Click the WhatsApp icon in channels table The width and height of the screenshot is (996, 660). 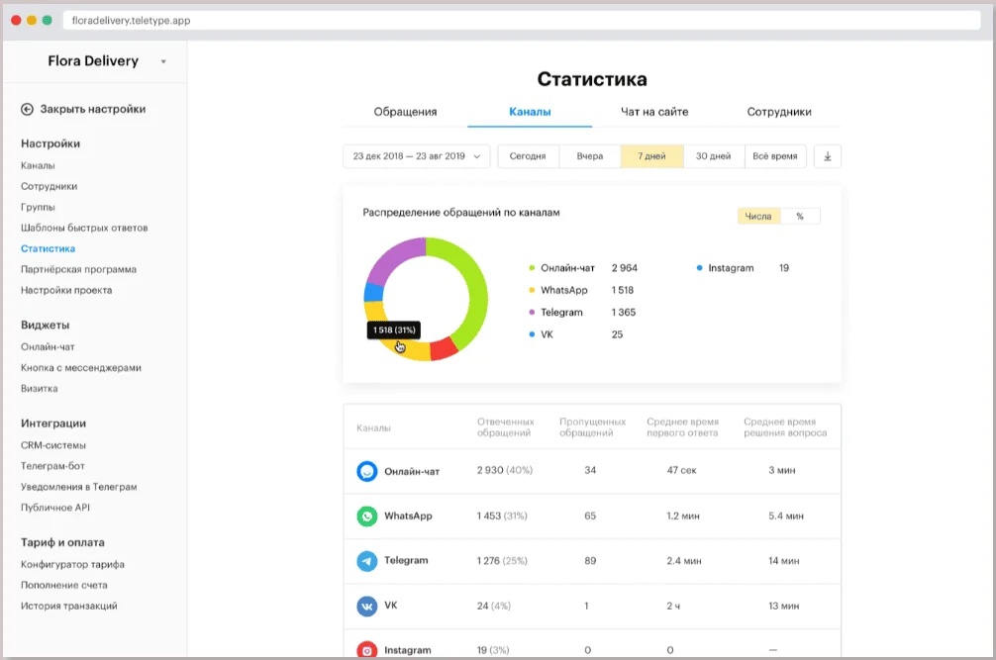[x=367, y=517]
